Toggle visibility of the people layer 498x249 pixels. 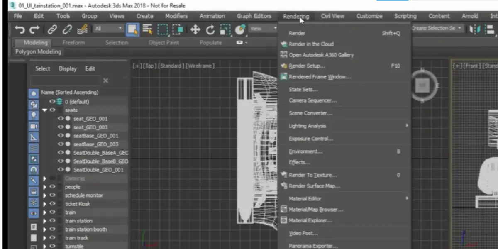(52, 187)
